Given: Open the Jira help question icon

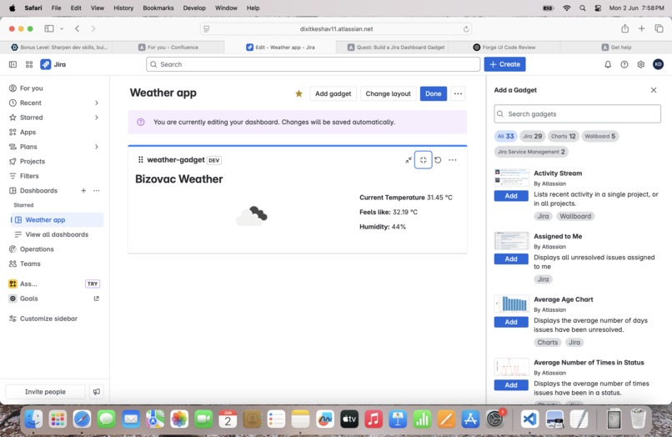Looking at the screenshot, I should pos(624,64).
